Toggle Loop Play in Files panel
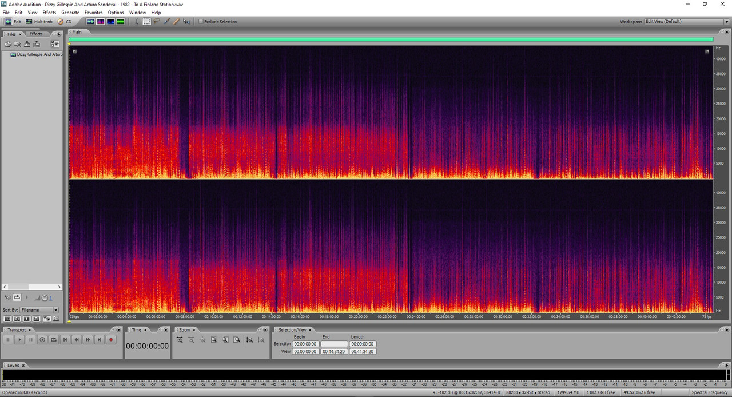The height and width of the screenshot is (397, 732). 17,297
